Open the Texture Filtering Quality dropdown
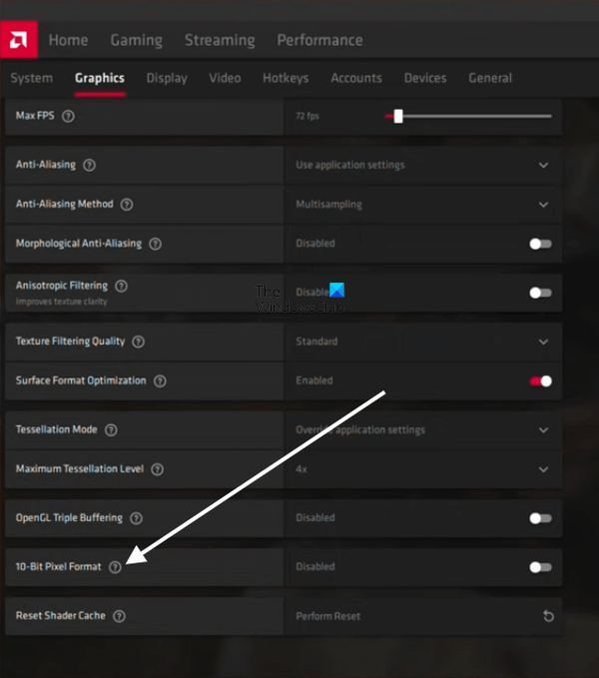This screenshot has height=678, width=599. point(543,341)
